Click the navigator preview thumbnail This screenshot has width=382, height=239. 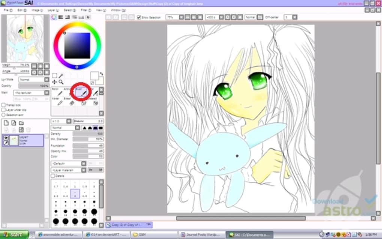click(25, 38)
